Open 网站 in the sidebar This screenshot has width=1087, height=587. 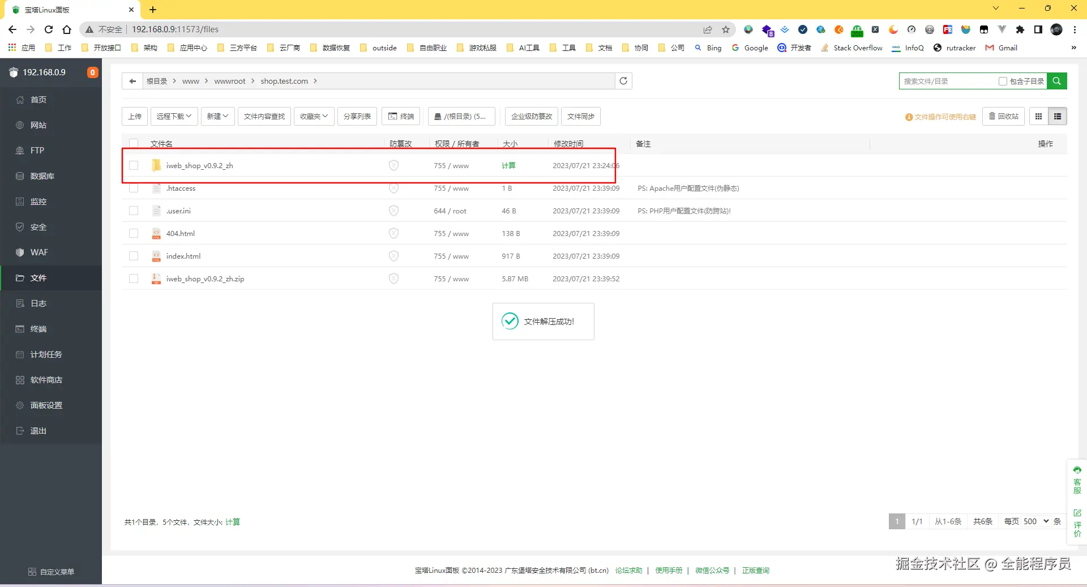click(x=51, y=125)
